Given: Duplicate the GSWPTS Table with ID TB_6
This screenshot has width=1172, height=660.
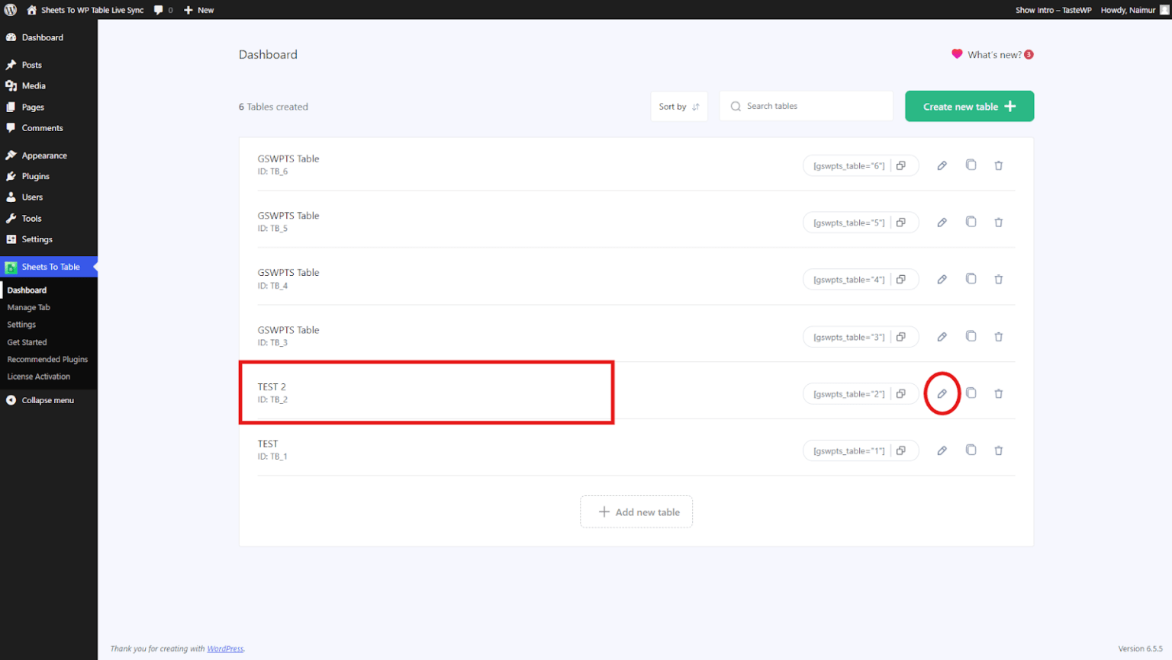Looking at the screenshot, I should 970,165.
